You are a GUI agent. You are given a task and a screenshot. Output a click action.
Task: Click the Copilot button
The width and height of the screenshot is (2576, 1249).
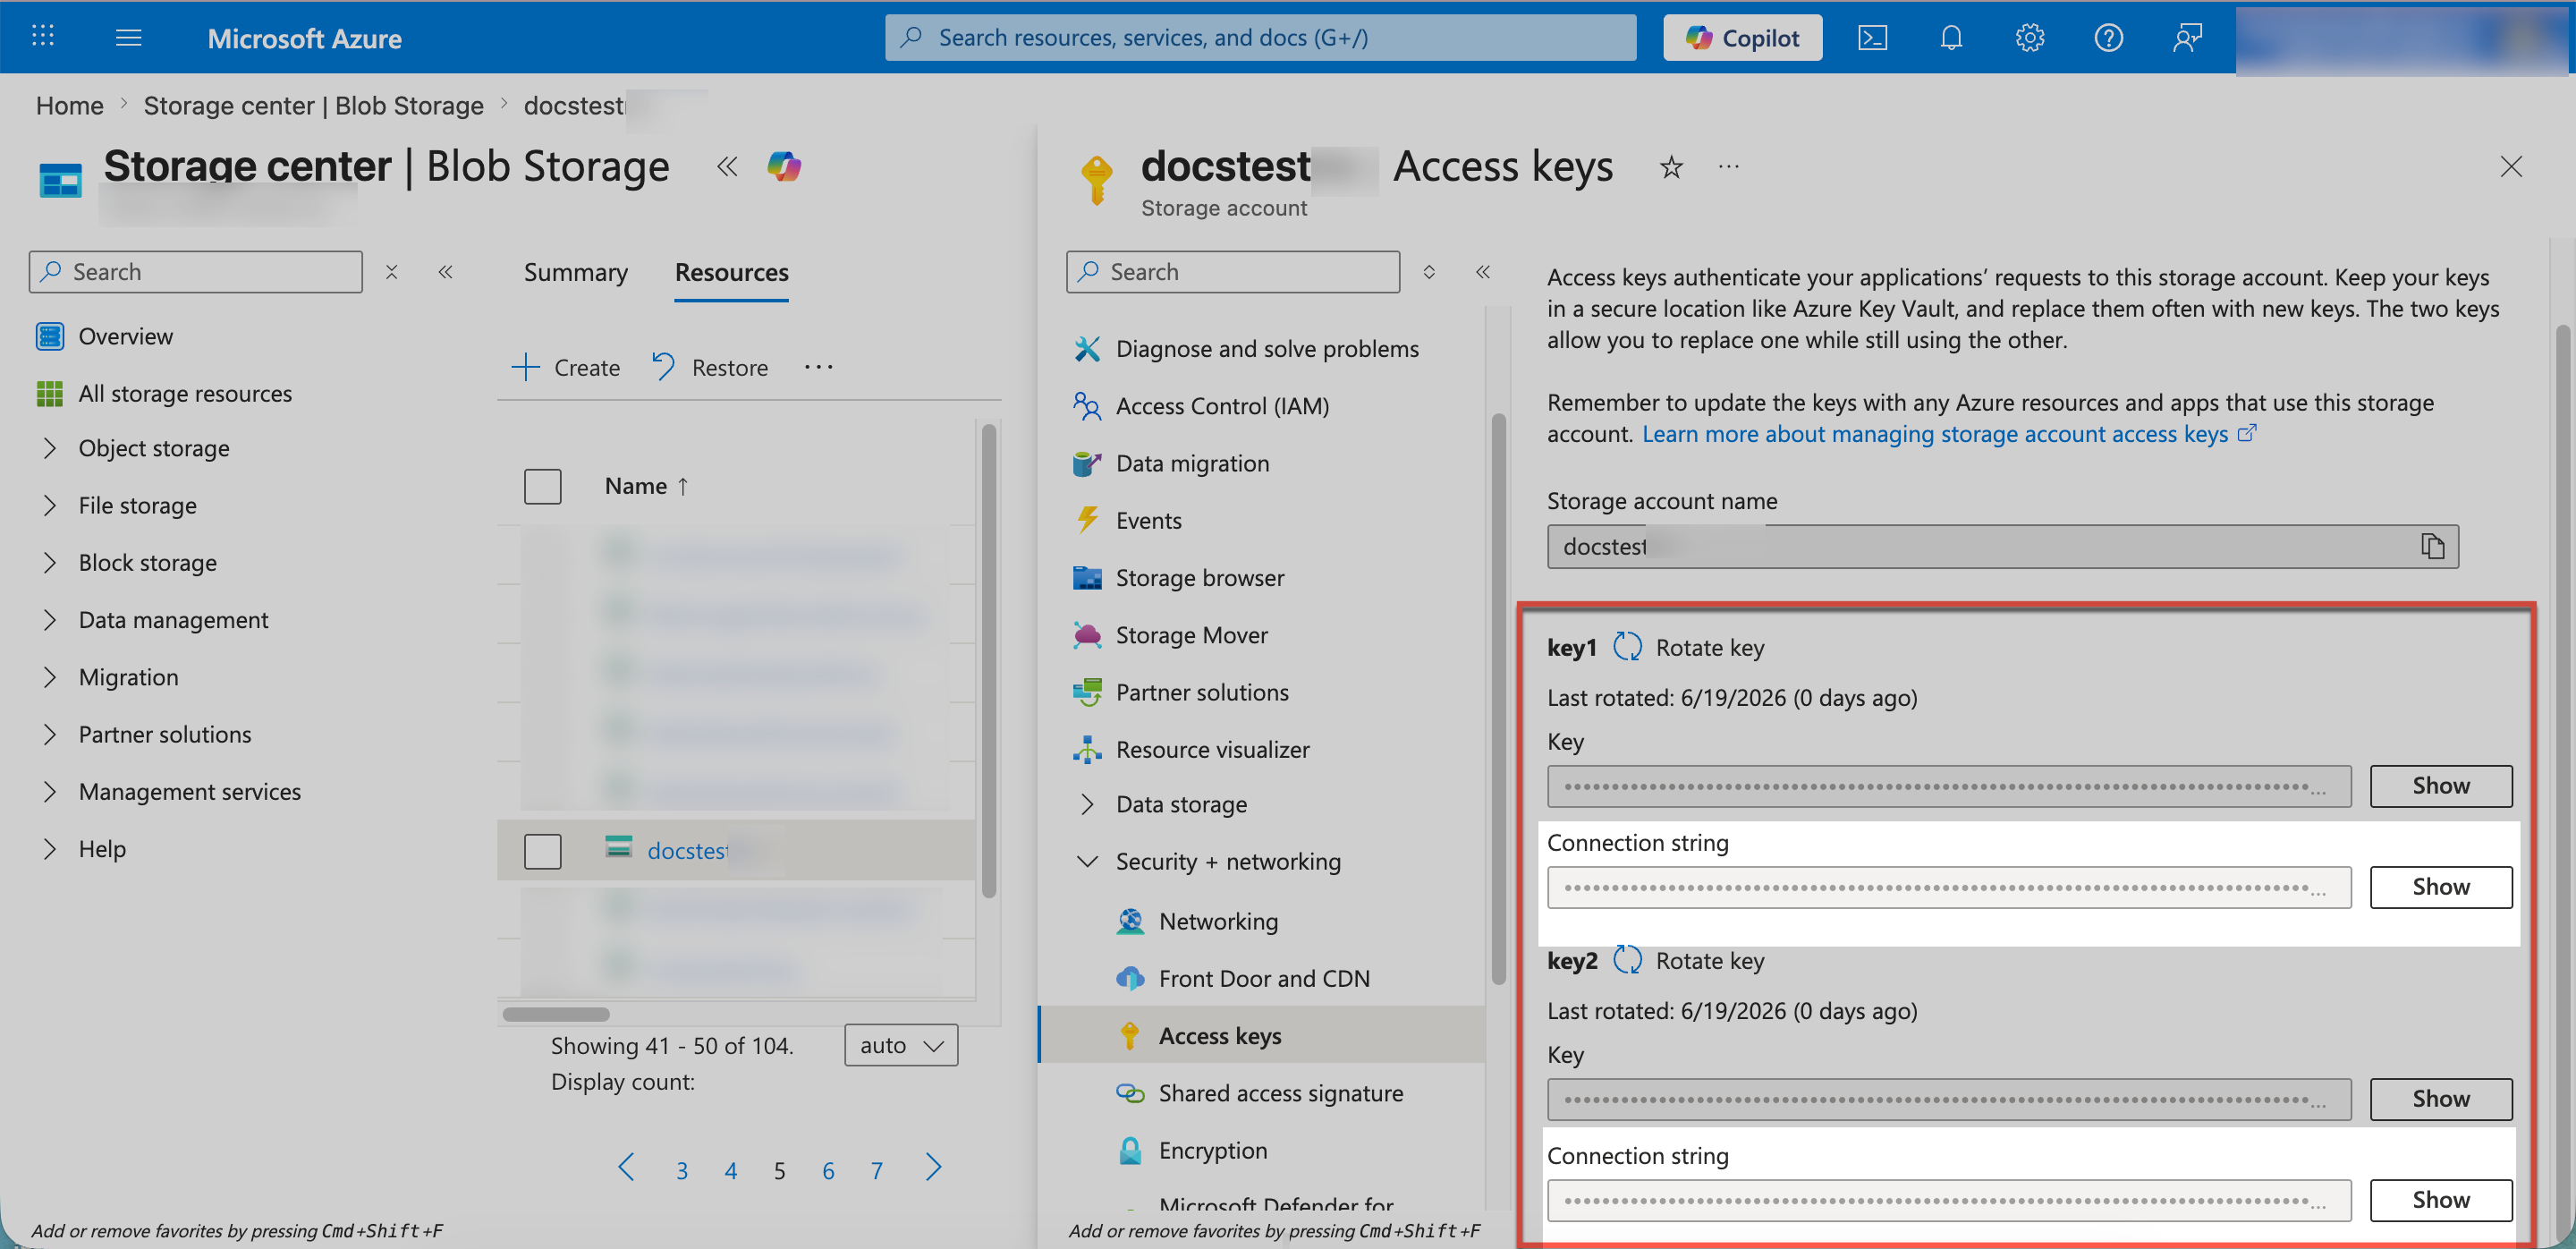pyautogui.click(x=1742, y=38)
